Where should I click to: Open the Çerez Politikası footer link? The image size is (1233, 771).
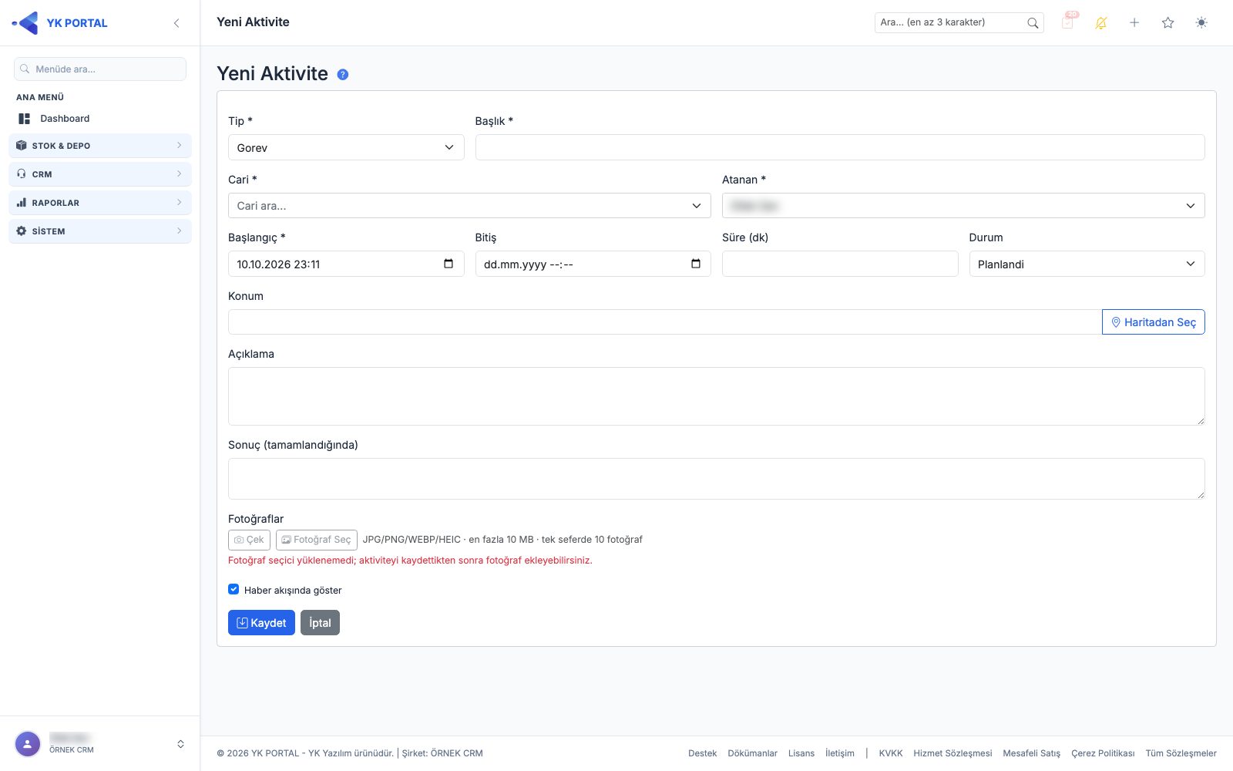(1103, 753)
